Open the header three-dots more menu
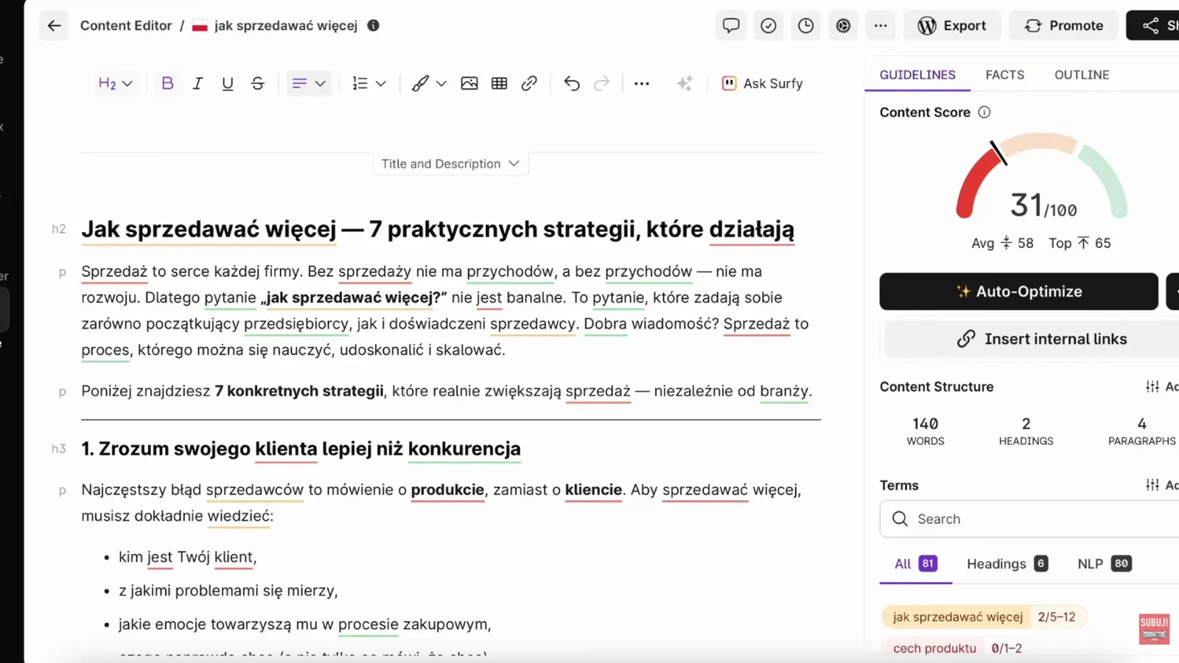 click(881, 26)
